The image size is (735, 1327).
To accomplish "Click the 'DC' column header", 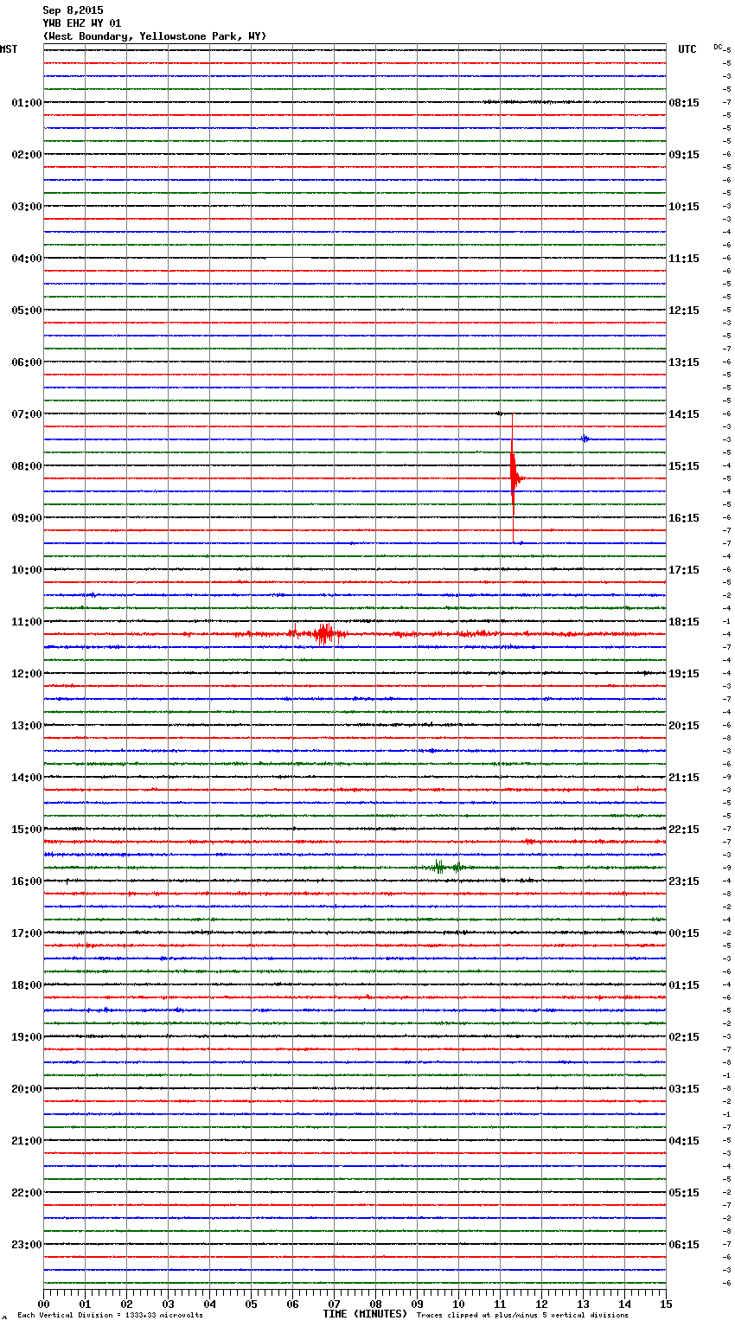I will [718, 47].
